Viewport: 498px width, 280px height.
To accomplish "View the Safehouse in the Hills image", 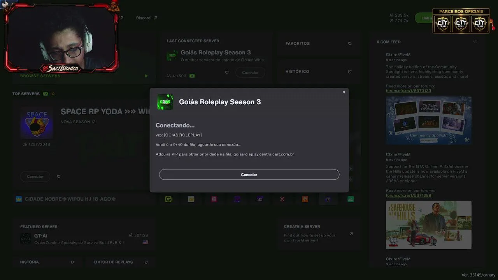I will (x=429, y=225).
